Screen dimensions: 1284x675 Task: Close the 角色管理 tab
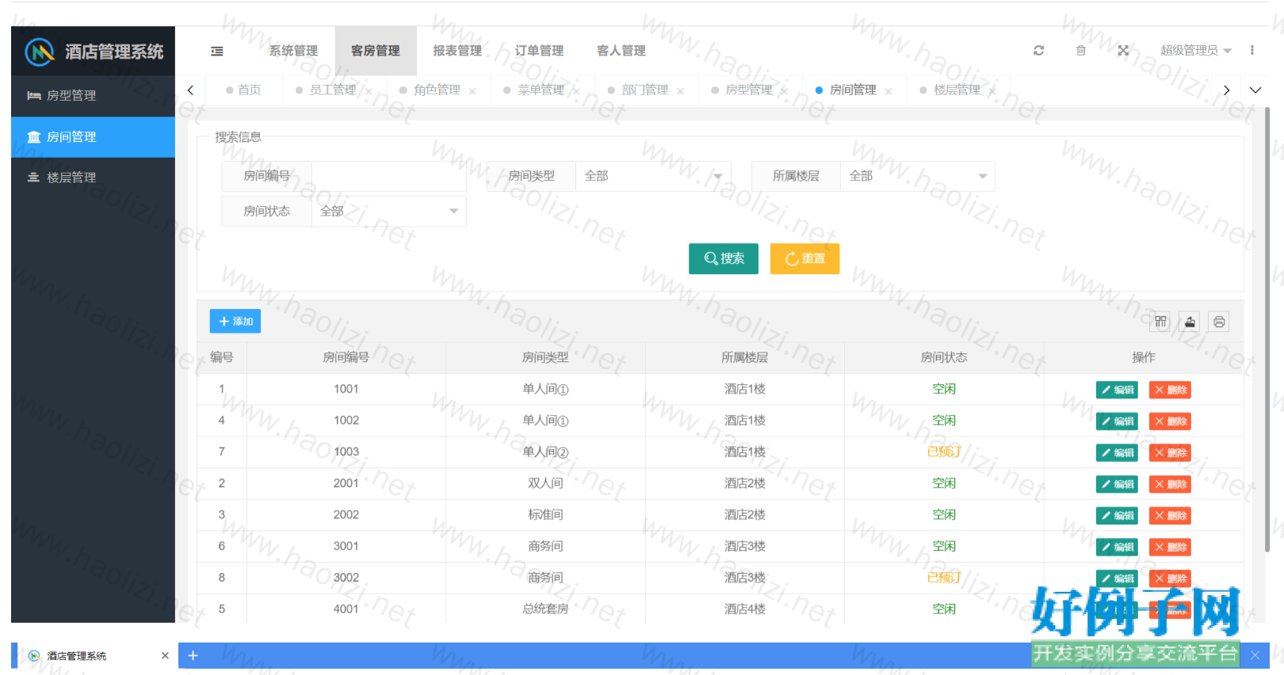(x=472, y=91)
